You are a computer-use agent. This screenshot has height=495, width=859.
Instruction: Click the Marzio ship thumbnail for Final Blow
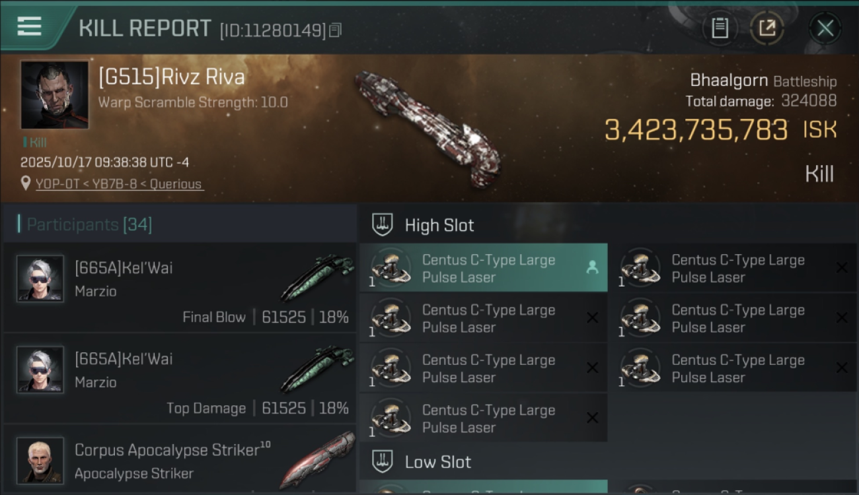317,278
